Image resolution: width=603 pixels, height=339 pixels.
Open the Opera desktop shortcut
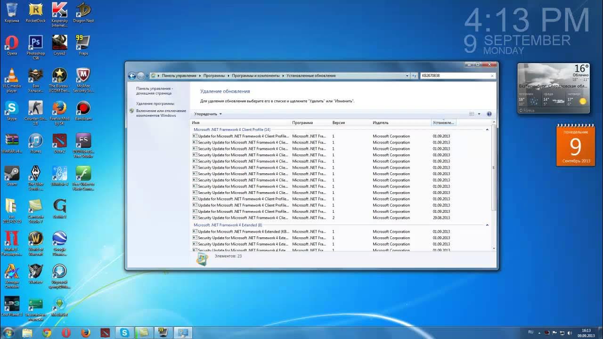pos(12,45)
